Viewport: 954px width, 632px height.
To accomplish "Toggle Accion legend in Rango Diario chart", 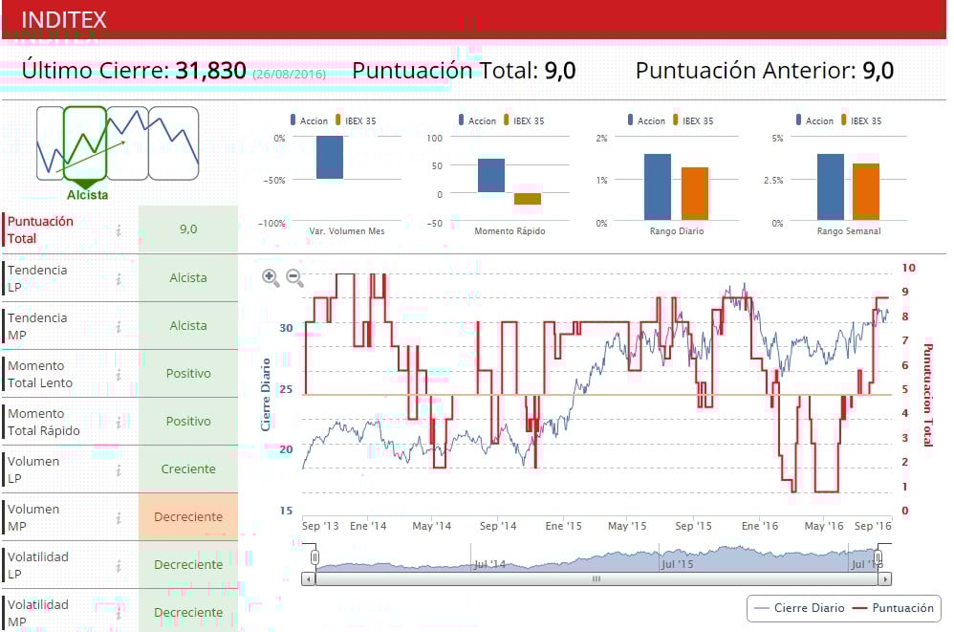I will [647, 120].
